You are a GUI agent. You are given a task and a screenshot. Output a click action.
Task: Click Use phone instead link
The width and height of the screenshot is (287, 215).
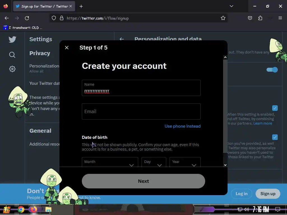182,126
